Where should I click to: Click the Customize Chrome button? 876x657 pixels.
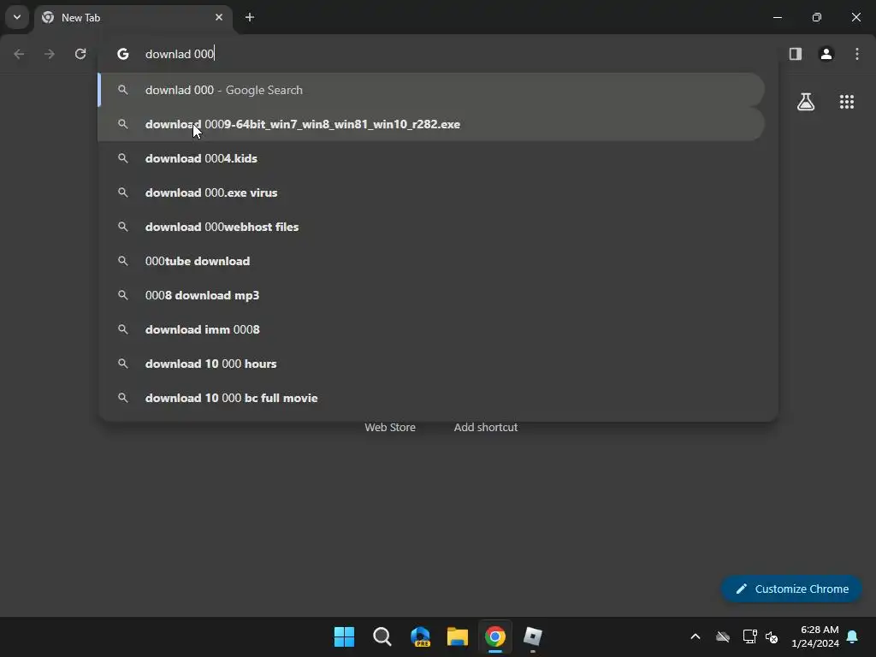pos(791,589)
